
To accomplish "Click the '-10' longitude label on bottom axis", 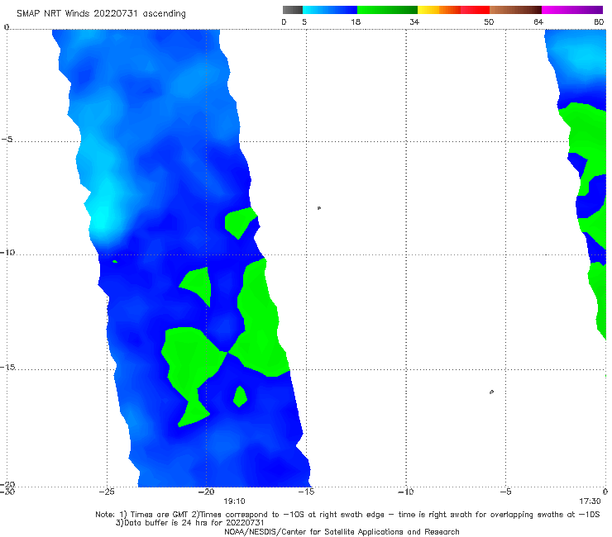I will click(406, 492).
